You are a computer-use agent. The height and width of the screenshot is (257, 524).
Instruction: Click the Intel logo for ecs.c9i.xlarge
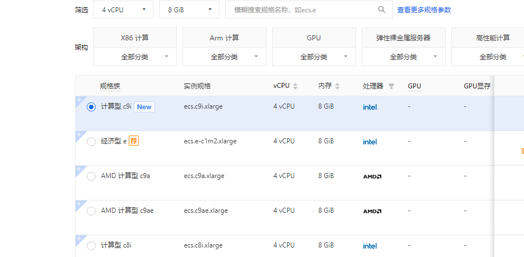pos(369,107)
